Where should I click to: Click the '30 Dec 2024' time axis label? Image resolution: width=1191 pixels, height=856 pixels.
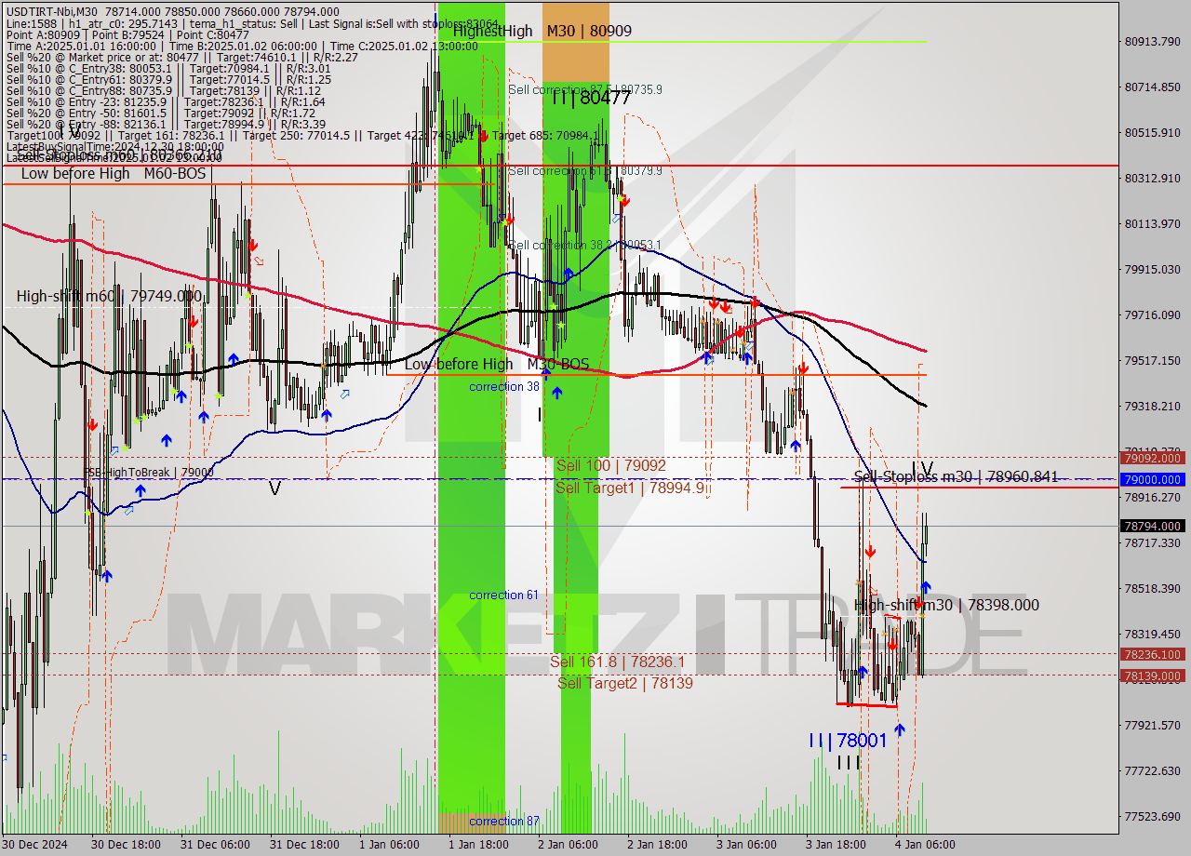click(35, 845)
